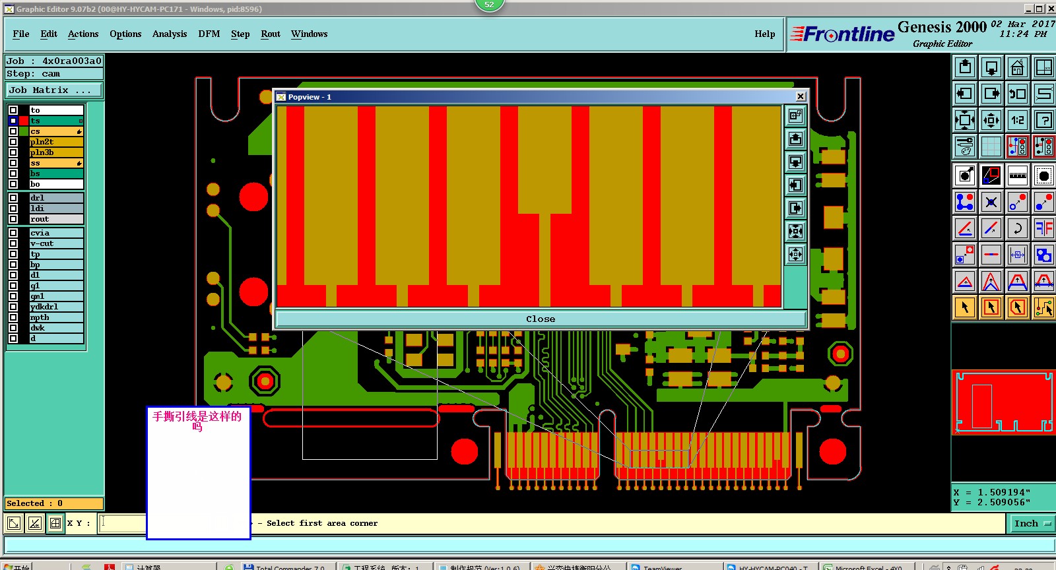The image size is (1056, 570).
Task: Select the 'bo' layer name
Action: 56,184
